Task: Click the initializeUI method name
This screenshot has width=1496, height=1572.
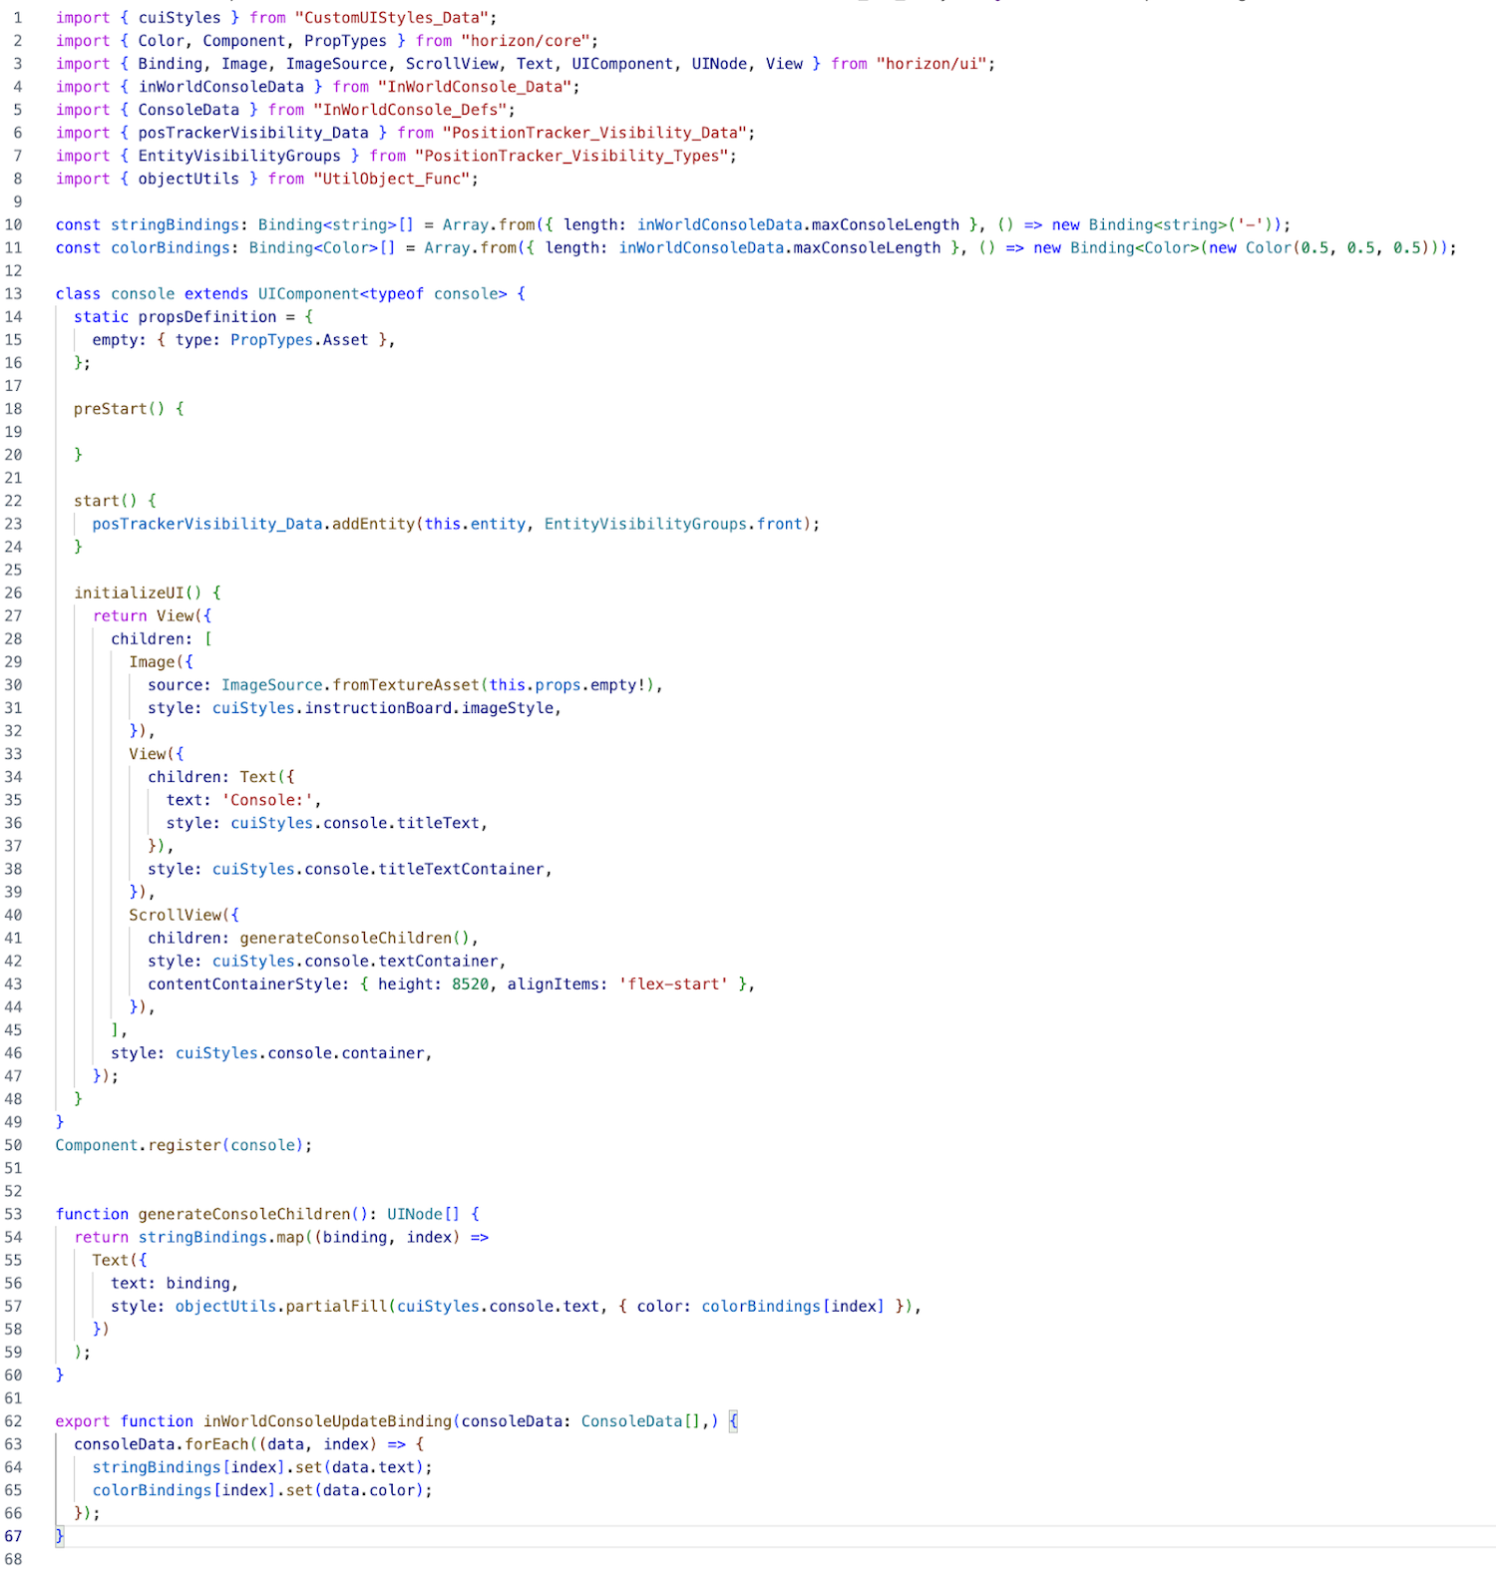Action: tap(130, 592)
